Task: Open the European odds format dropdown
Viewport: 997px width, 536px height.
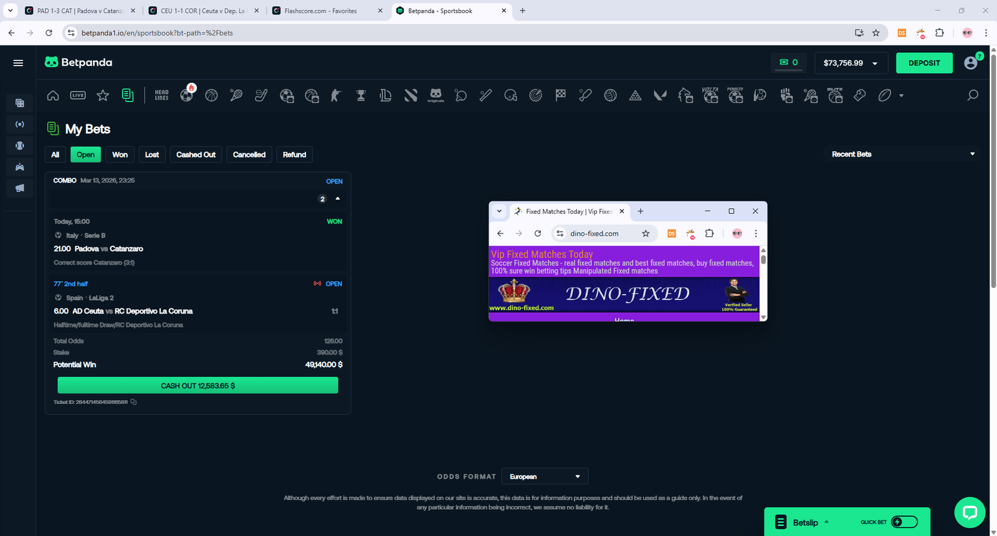Action: pyautogui.click(x=544, y=477)
